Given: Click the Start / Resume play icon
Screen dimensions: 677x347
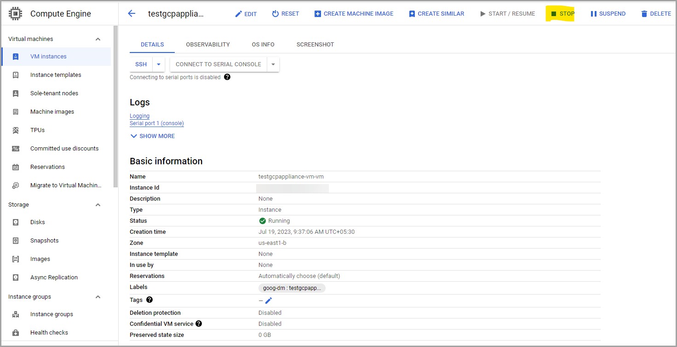Looking at the screenshot, I should pyautogui.click(x=482, y=14).
